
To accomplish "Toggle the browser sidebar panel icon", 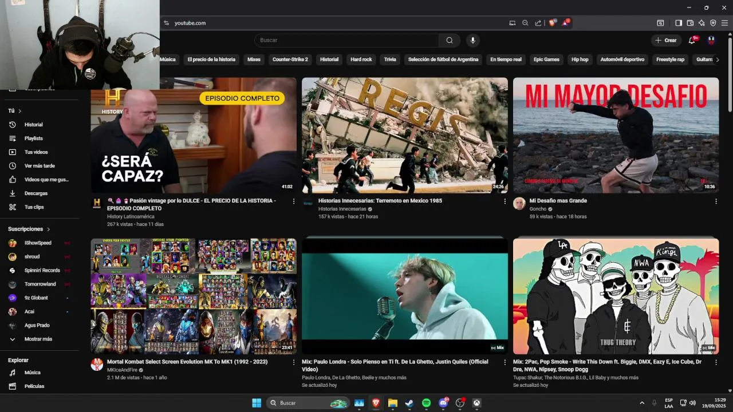I will (678, 23).
